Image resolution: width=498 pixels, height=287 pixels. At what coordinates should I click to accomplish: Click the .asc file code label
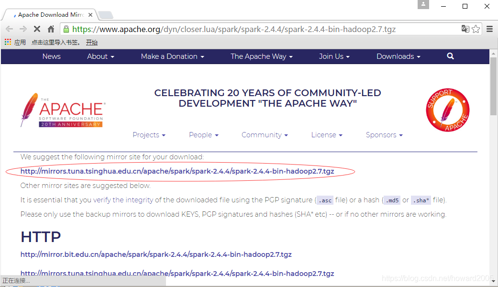[325, 200]
